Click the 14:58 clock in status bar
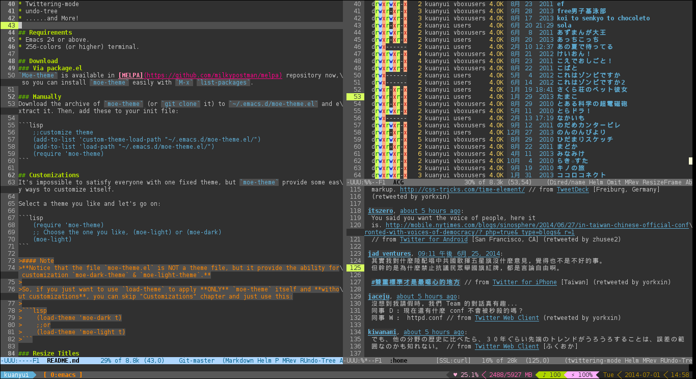The image size is (696, 379). coord(680,375)
